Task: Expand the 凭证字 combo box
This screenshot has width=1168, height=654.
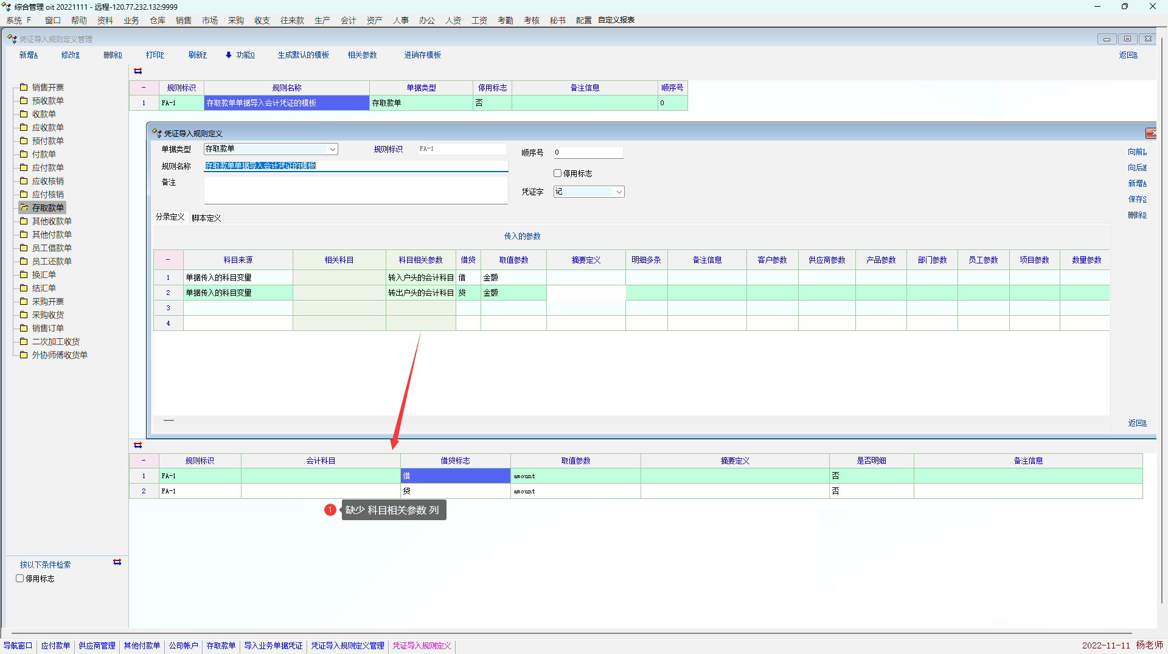Action: point(619,192)
